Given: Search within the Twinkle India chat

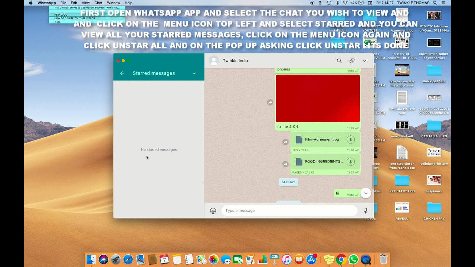Looking at the screenshot, I should tap(339, 61).
